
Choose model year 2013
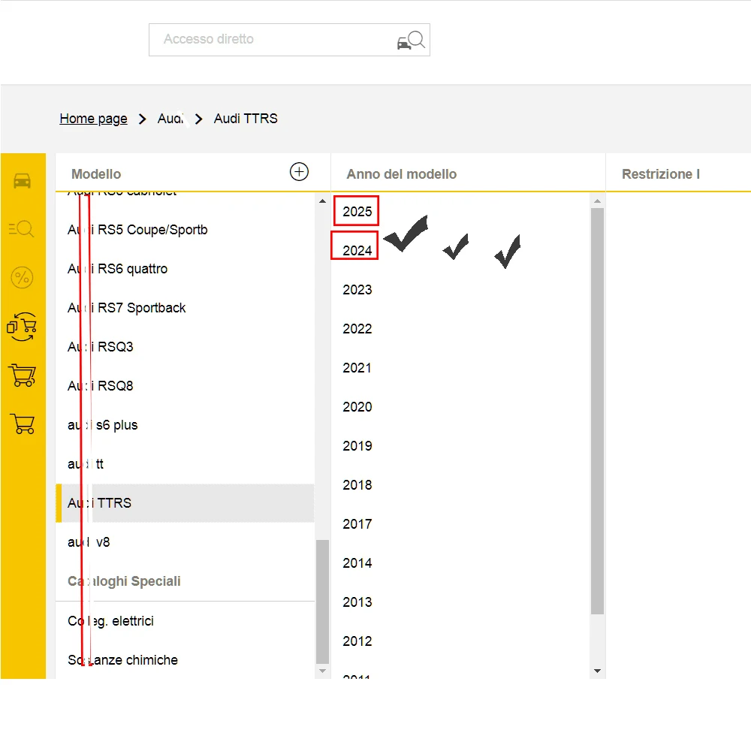357,602
